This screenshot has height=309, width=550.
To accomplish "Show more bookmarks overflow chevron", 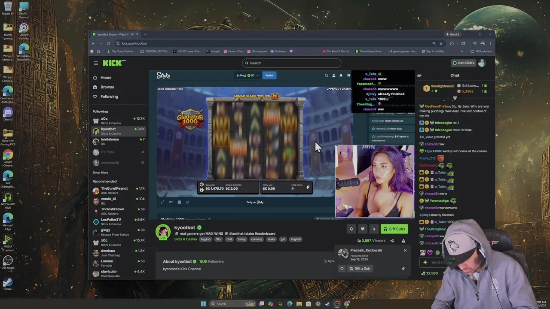I will click(462, 51).
